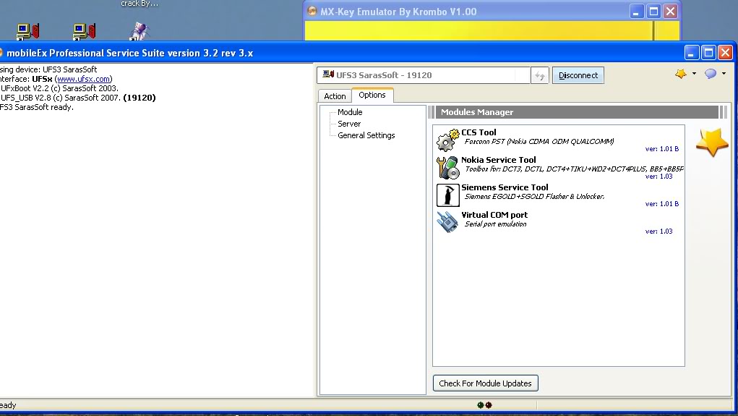The width and height of the screenshot is (738, 416).
Task: Open the speech bubble dropdown arrow
Action: click(724, 74)
